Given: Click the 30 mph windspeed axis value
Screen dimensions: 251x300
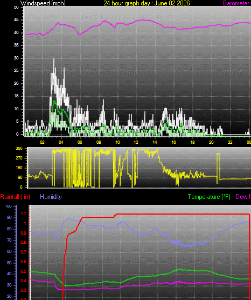Looking at the screenshot, I should [16, 58].
